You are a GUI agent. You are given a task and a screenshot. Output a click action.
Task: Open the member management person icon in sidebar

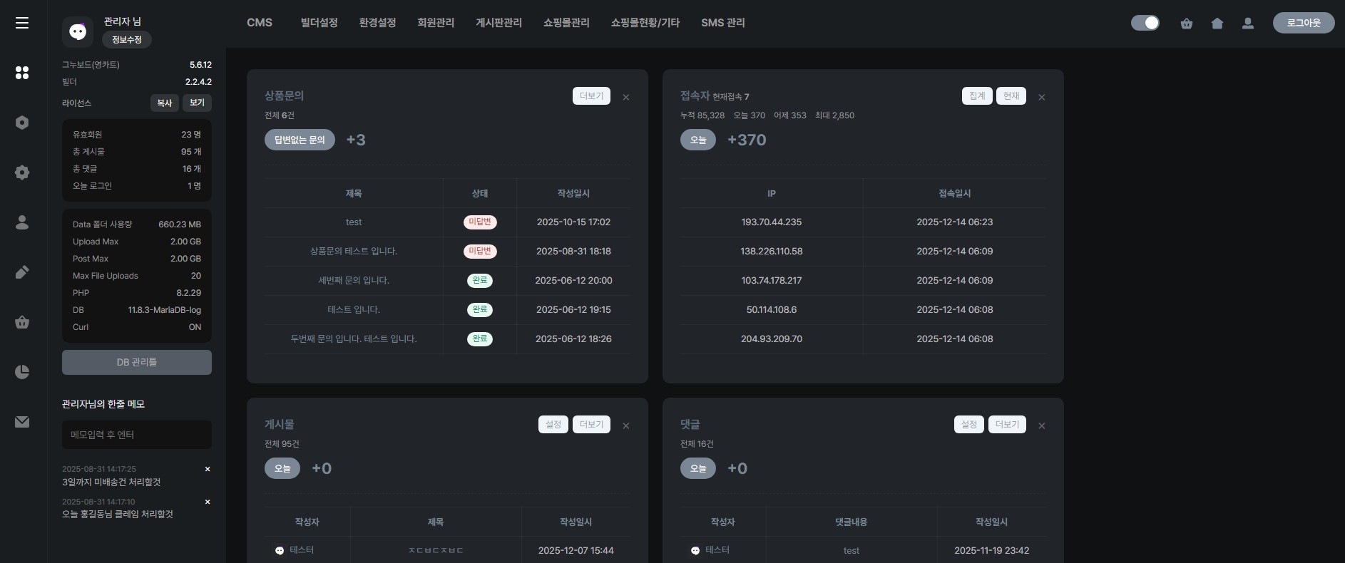(x=22, y=222)
